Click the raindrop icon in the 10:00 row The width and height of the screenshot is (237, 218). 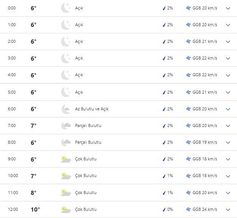pyautogui.click(x=164, y=176)
